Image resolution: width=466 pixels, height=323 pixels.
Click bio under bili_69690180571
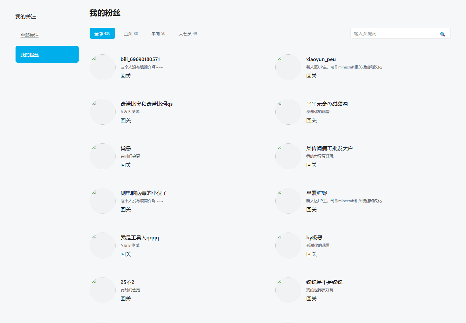[x=142, y=67]
